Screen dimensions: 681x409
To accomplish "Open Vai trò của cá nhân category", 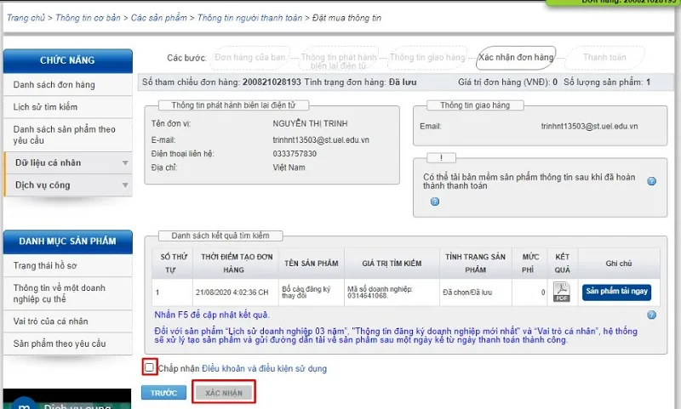I will click(x=68, y=321).
